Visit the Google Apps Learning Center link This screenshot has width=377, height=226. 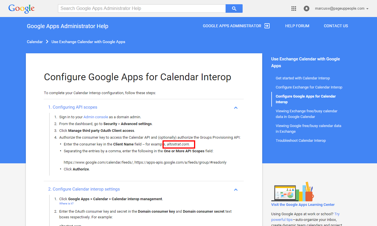(303, 205)
